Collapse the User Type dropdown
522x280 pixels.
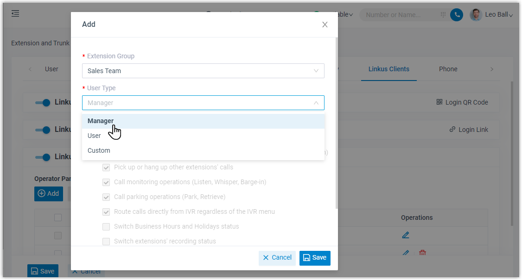(316, 103)
